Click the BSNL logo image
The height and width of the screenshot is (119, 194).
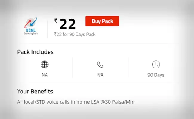click(x=31, y=26)
